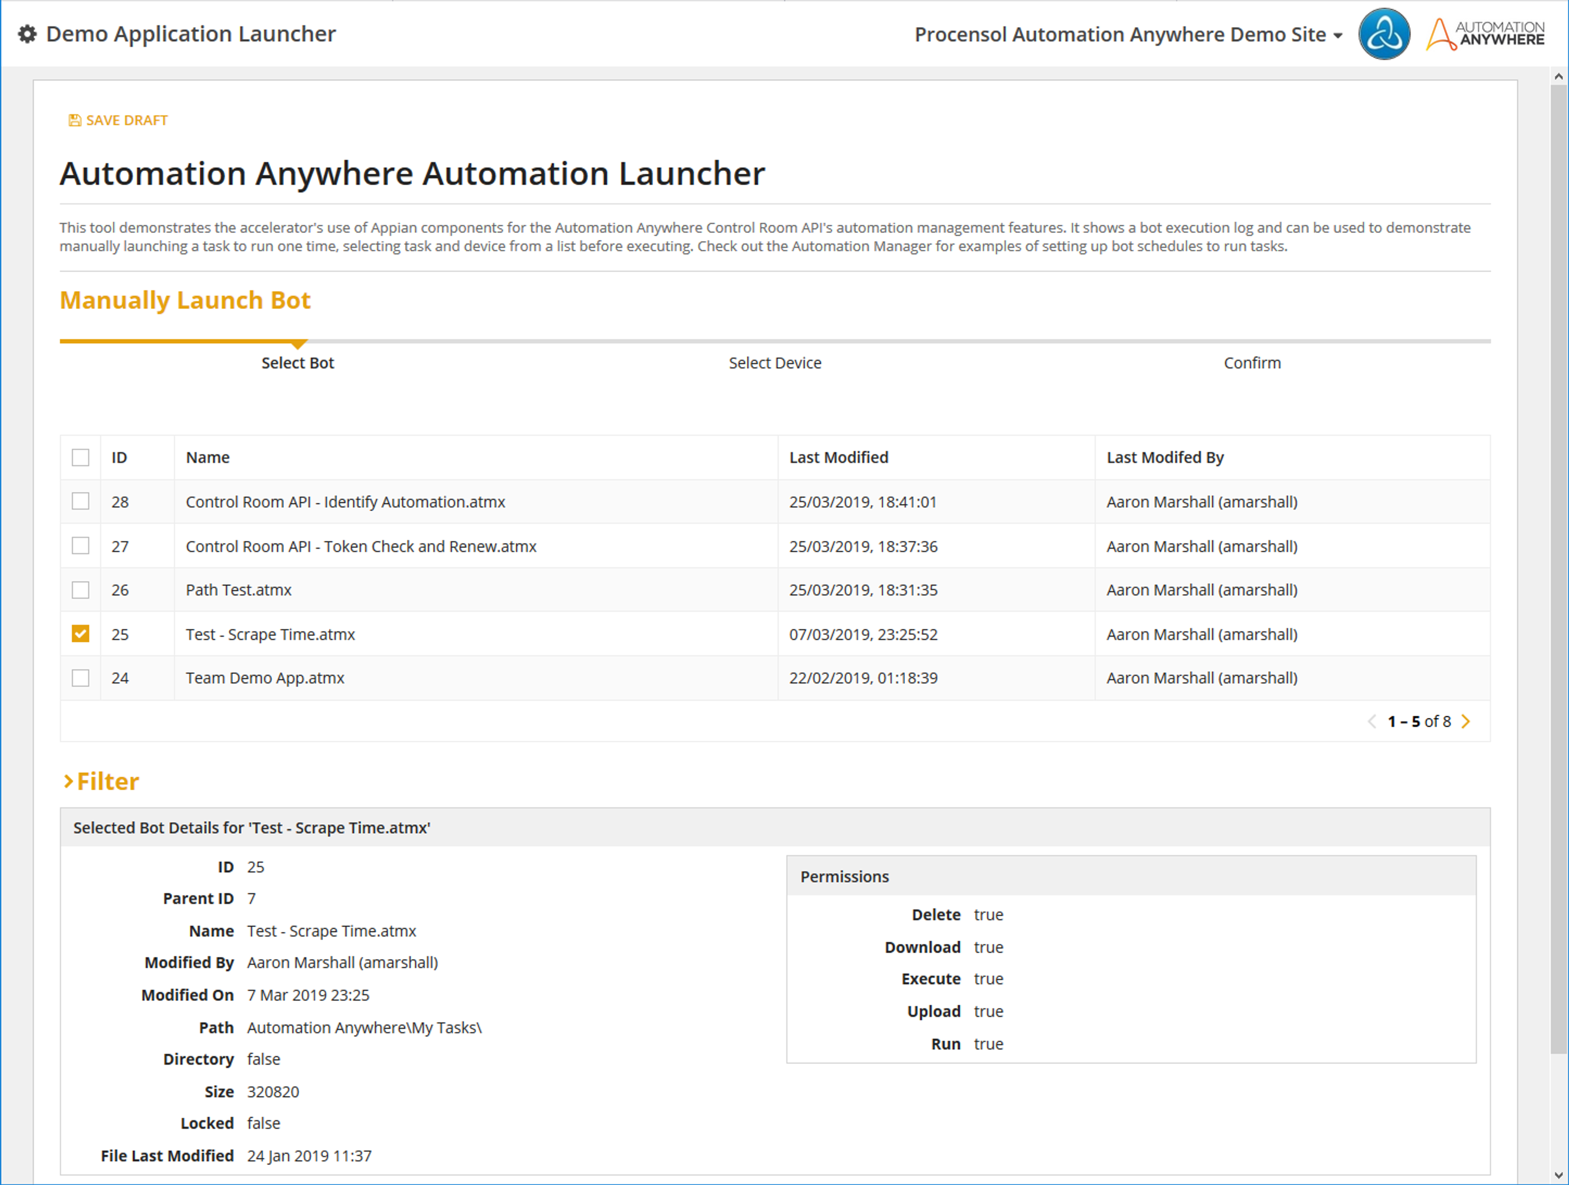The image size is (1569, 1185).
Task: Expand the Filter section
Action: coord(101,781)
